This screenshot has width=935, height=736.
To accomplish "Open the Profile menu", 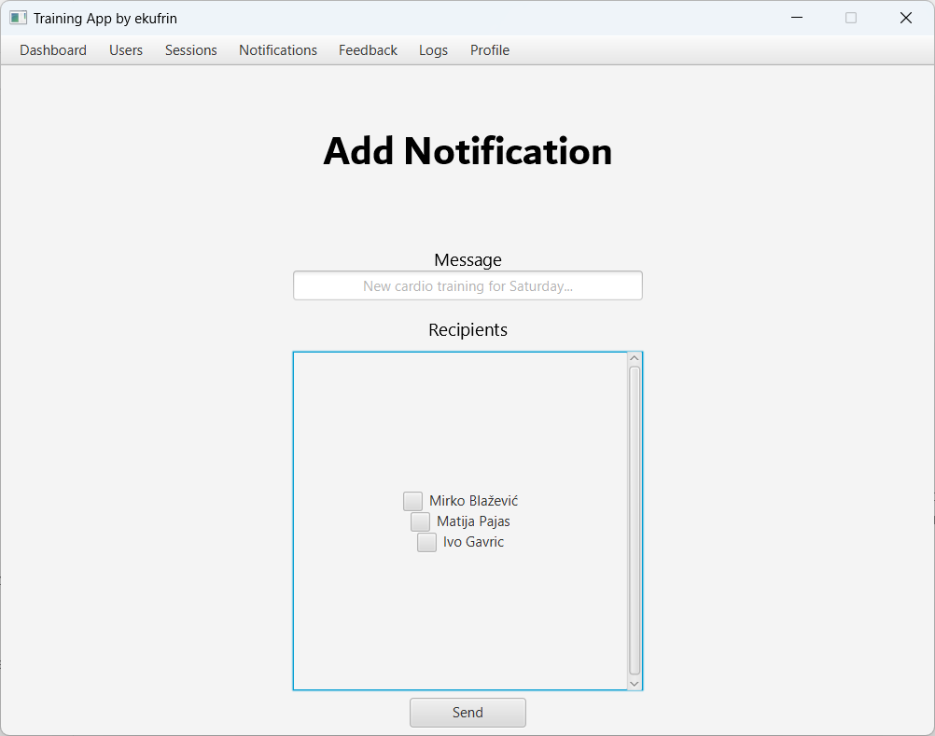I will (x=490, y=50).
